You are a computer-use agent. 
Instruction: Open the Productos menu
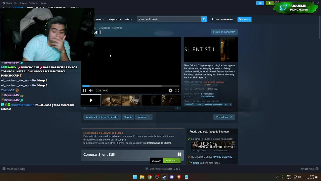click(34, 3)
